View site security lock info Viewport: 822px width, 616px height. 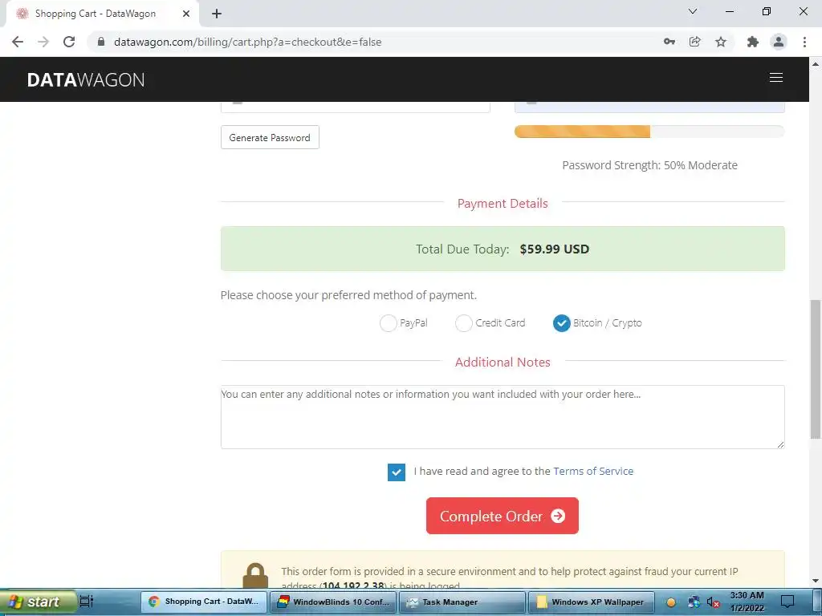click(101, 42)
